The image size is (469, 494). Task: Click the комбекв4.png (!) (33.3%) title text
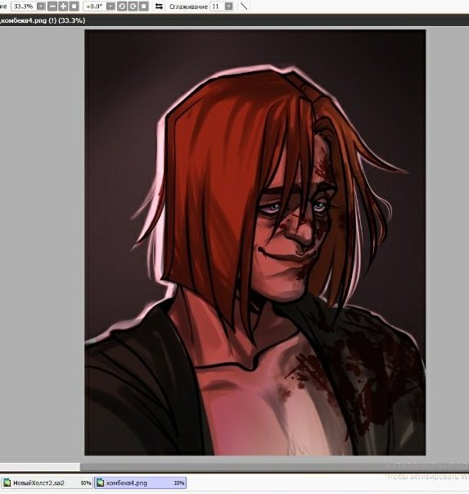[x=43, y=20]
